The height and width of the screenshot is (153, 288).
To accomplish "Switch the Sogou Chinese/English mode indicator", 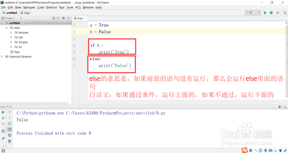I will click(251, 150).
